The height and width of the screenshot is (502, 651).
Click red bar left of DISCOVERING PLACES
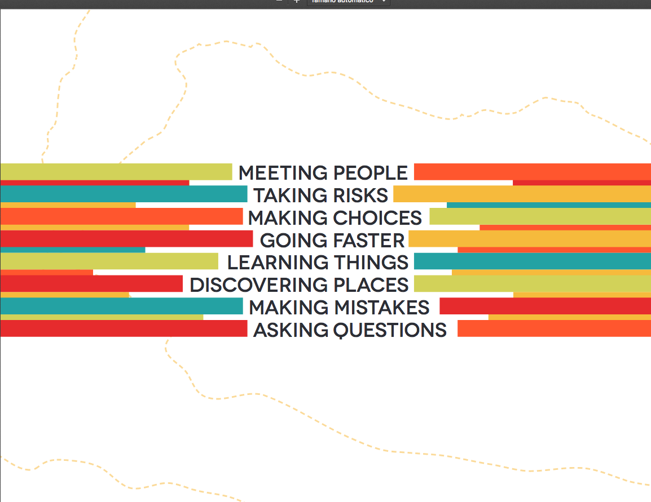91,283
